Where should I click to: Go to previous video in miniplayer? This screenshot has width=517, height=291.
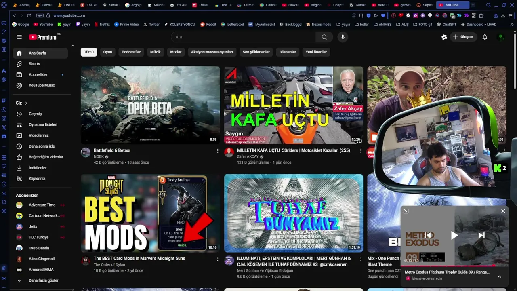click(x=428, y=235)
